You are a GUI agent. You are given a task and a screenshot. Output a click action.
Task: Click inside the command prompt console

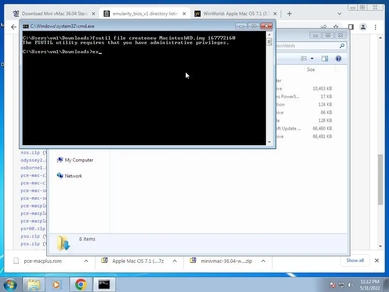(x=144, y=88)
